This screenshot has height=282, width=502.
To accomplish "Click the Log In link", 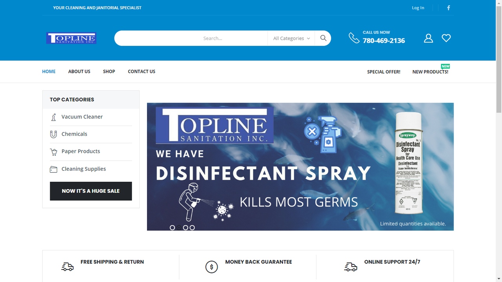I will click(x=418, y=8).
